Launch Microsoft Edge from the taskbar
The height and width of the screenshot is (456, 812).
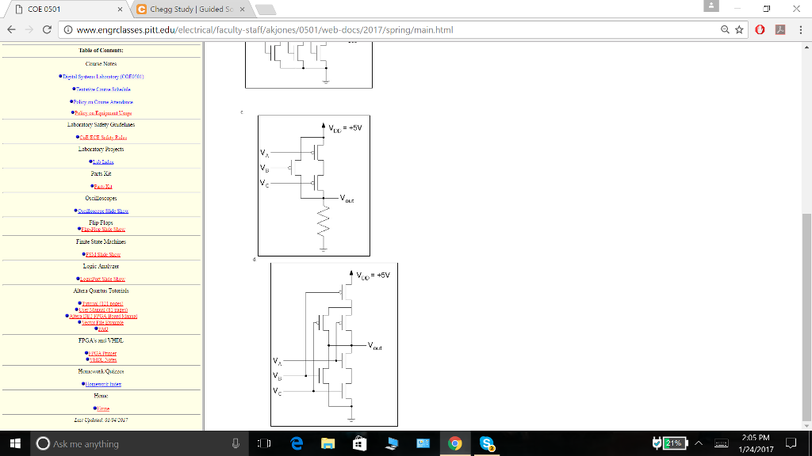pos(297,443)
